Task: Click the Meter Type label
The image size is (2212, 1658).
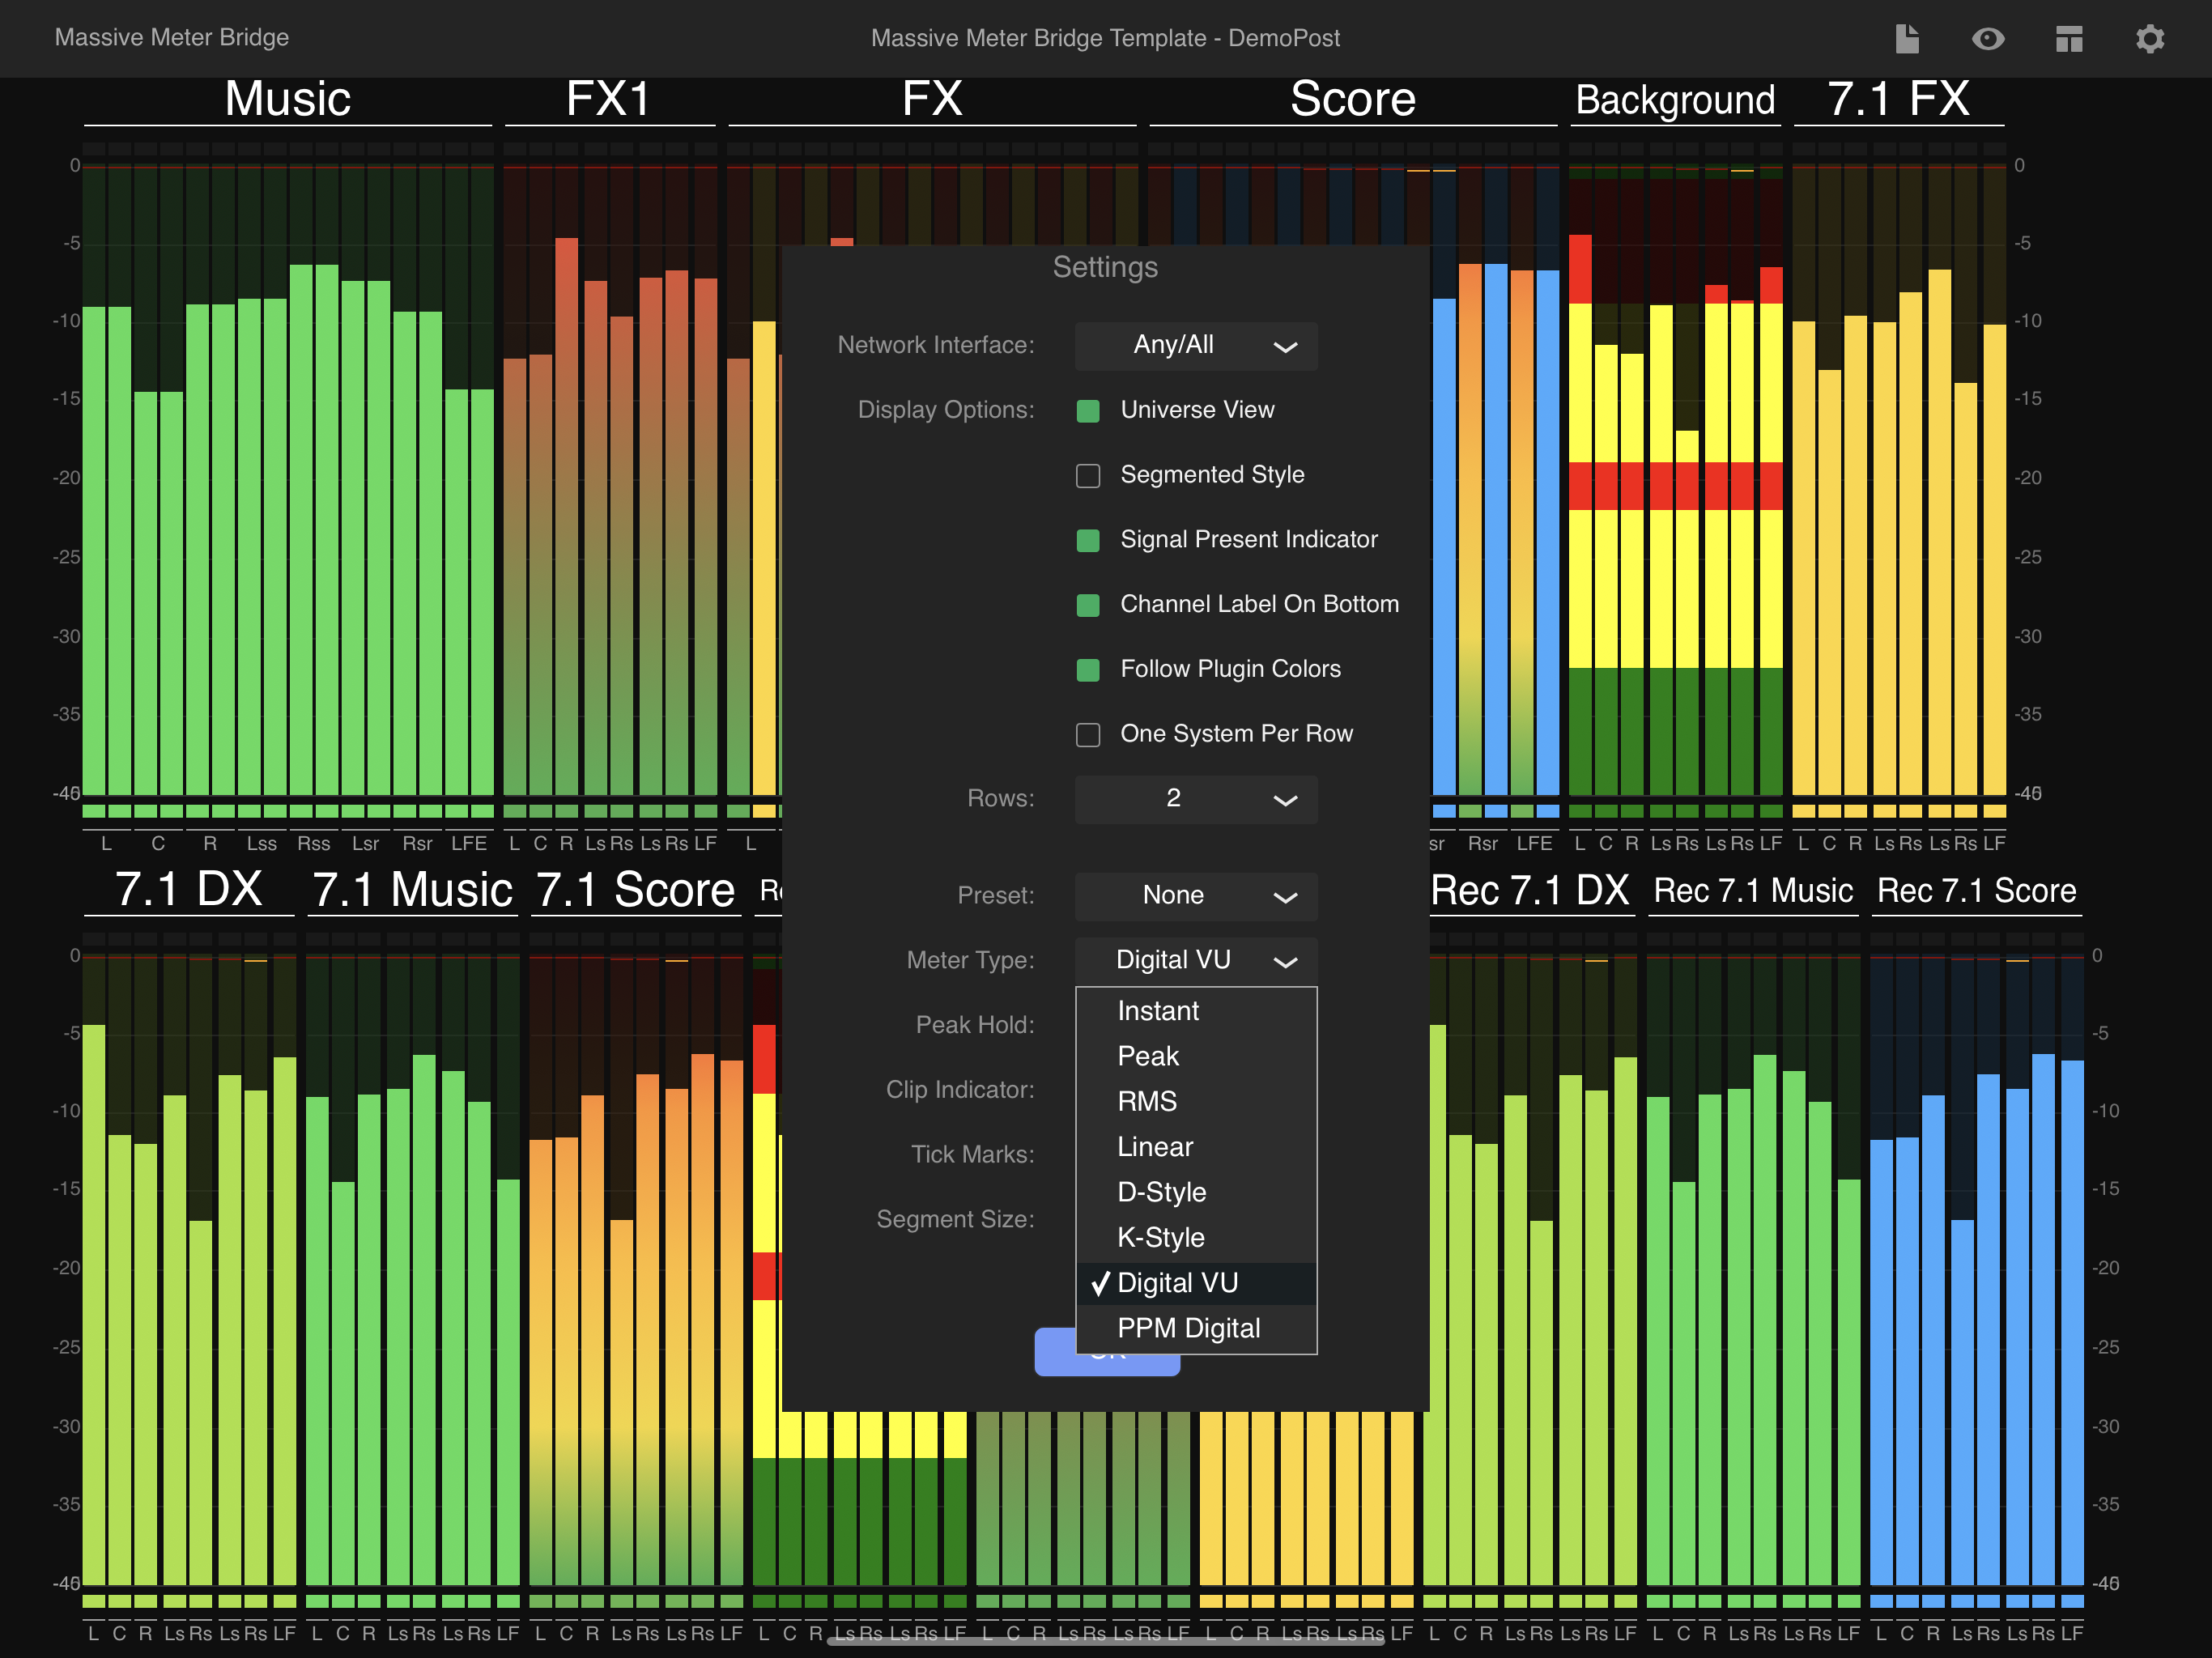Action: point(970,960)
